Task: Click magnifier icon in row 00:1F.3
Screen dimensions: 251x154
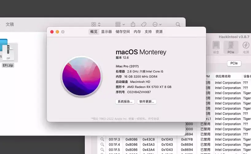Action: pos(102,139)
